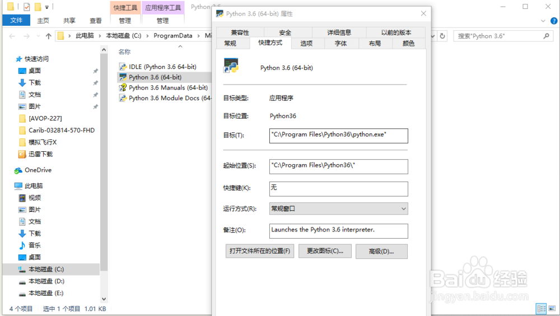Click the 目标 path input field

pyautogui.click(x=339, y=136)
